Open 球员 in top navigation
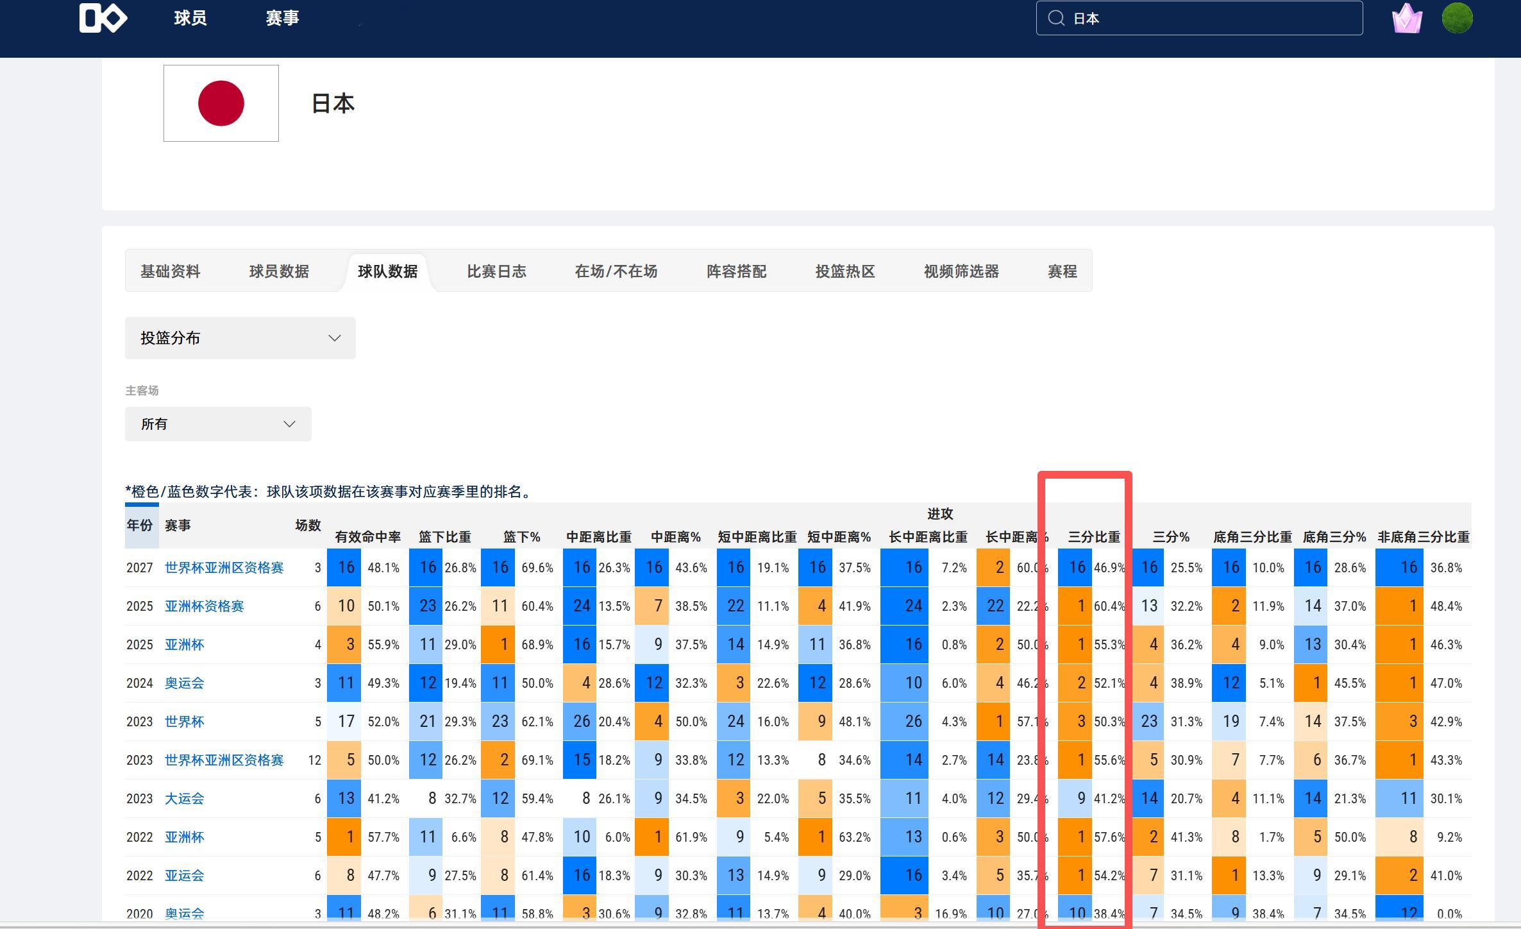 click(x=190, y=18)
